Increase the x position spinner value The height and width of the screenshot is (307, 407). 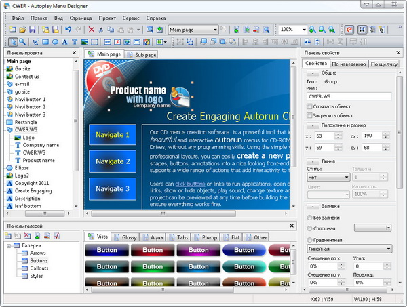[338, 134]
